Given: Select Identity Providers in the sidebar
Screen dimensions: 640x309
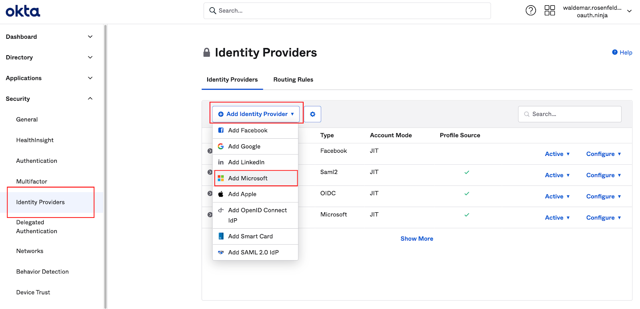Looking at the screenshot, I should click(40, 202).
